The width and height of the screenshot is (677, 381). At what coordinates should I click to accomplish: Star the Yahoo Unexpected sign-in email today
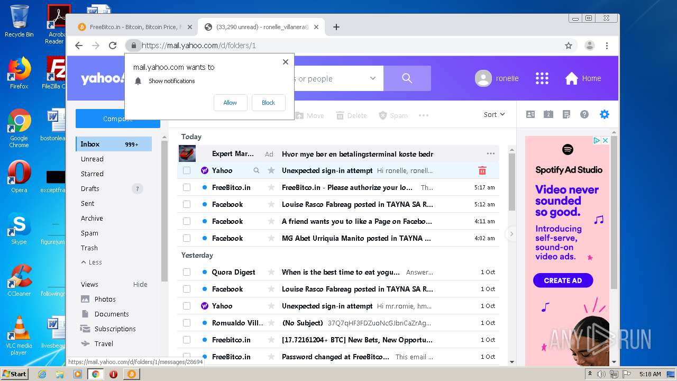point(271,170)
